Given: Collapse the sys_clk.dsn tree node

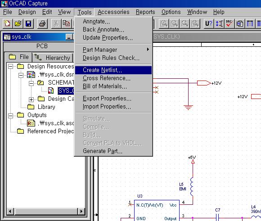Looking at the screenshot, I should tap(21, 75).
